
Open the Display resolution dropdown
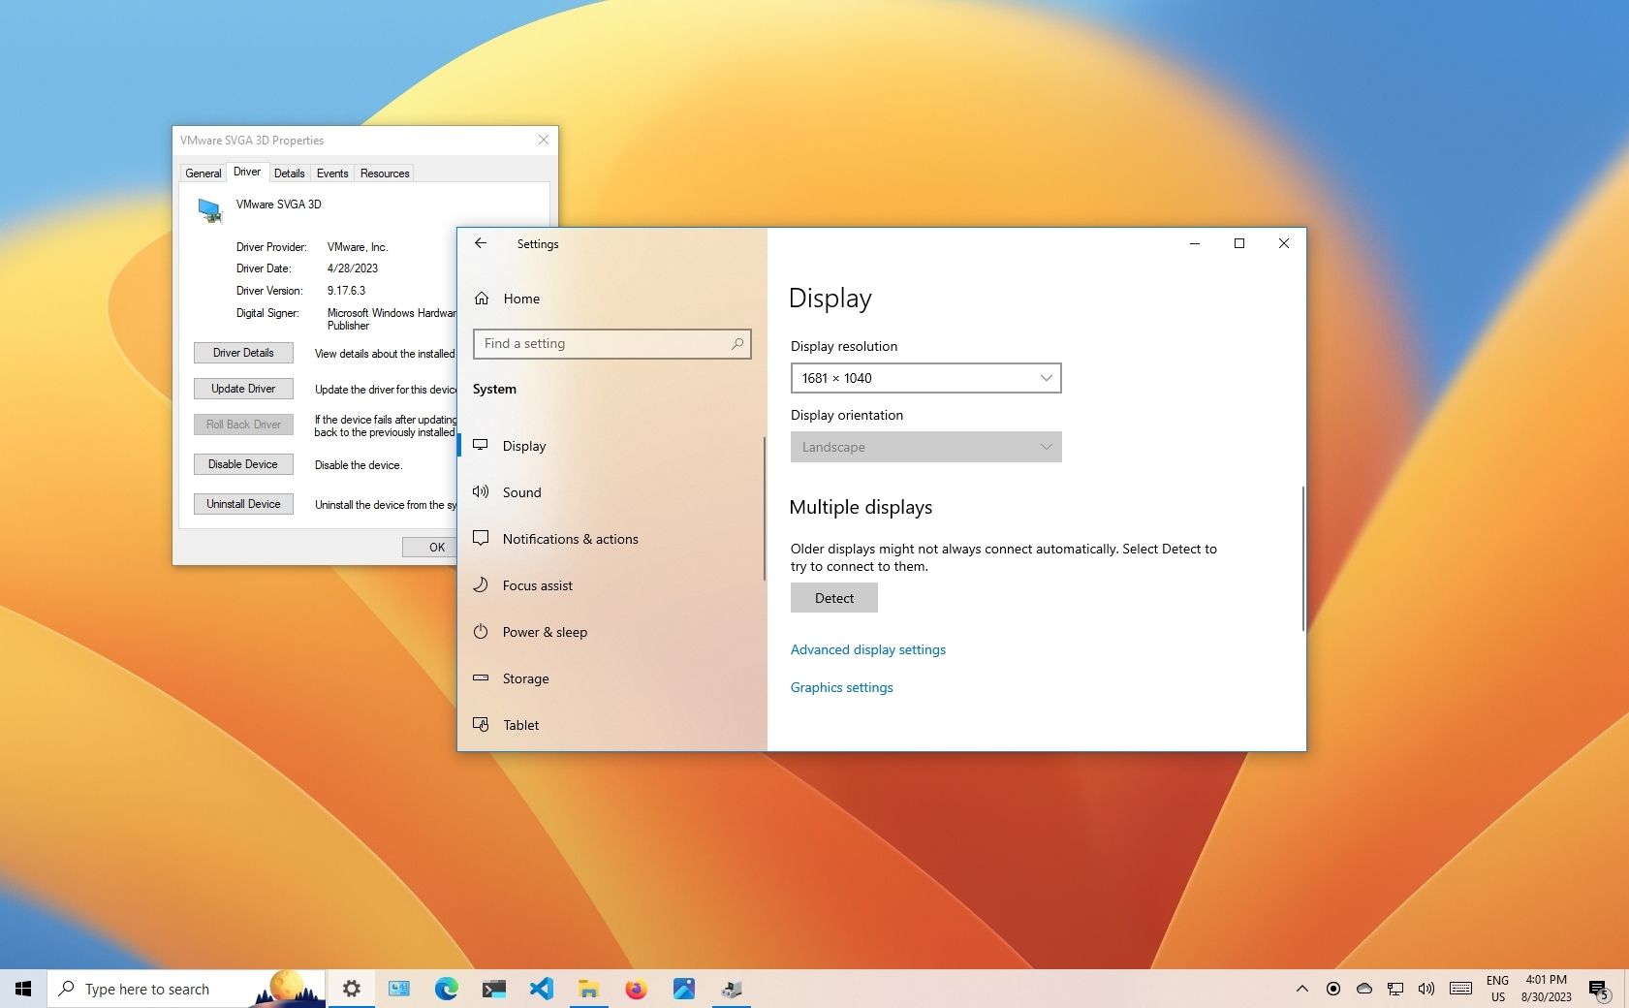coord(925,378)
